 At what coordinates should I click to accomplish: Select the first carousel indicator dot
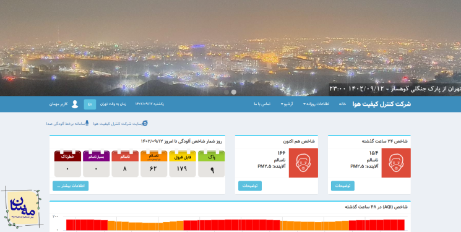(x=226, y=92)
